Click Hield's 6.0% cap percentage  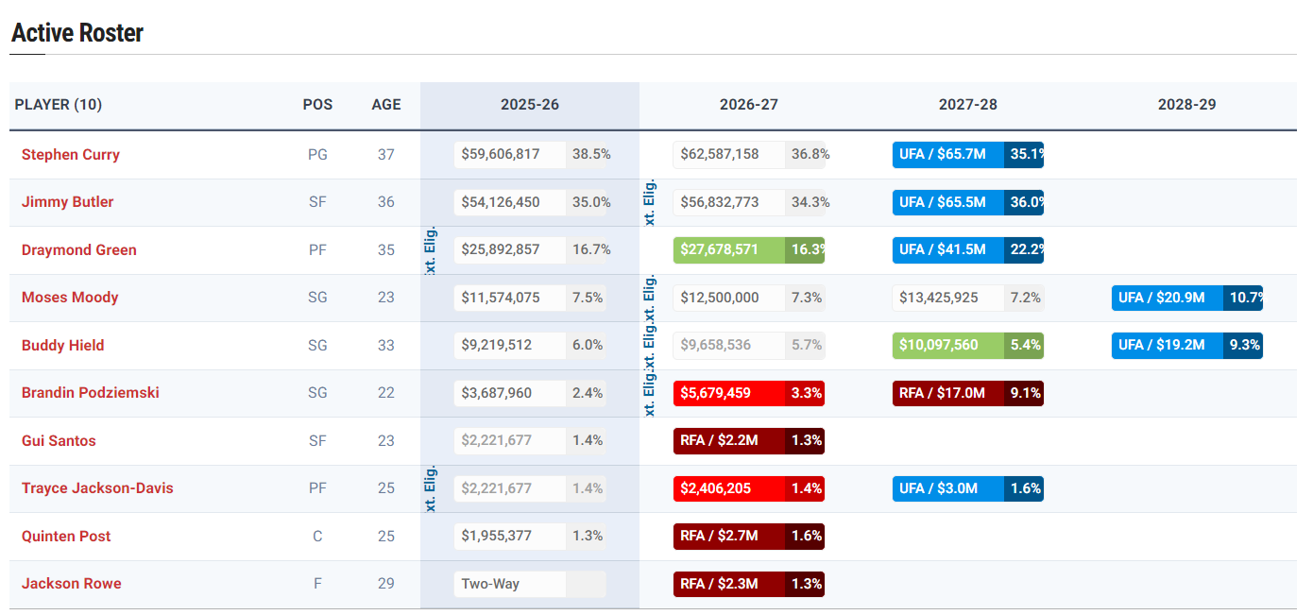pyautogui.click(x=588, y=346)
